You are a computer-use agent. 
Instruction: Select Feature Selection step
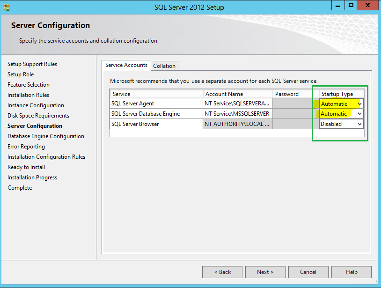pos(29,85)
